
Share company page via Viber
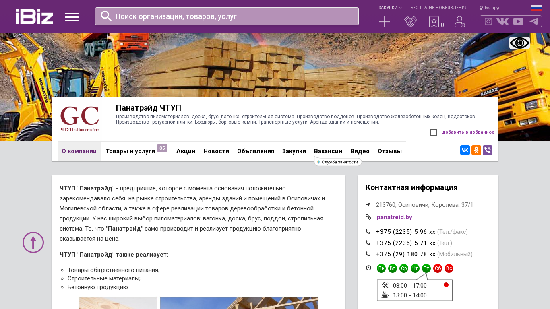[x=488, y=150]
